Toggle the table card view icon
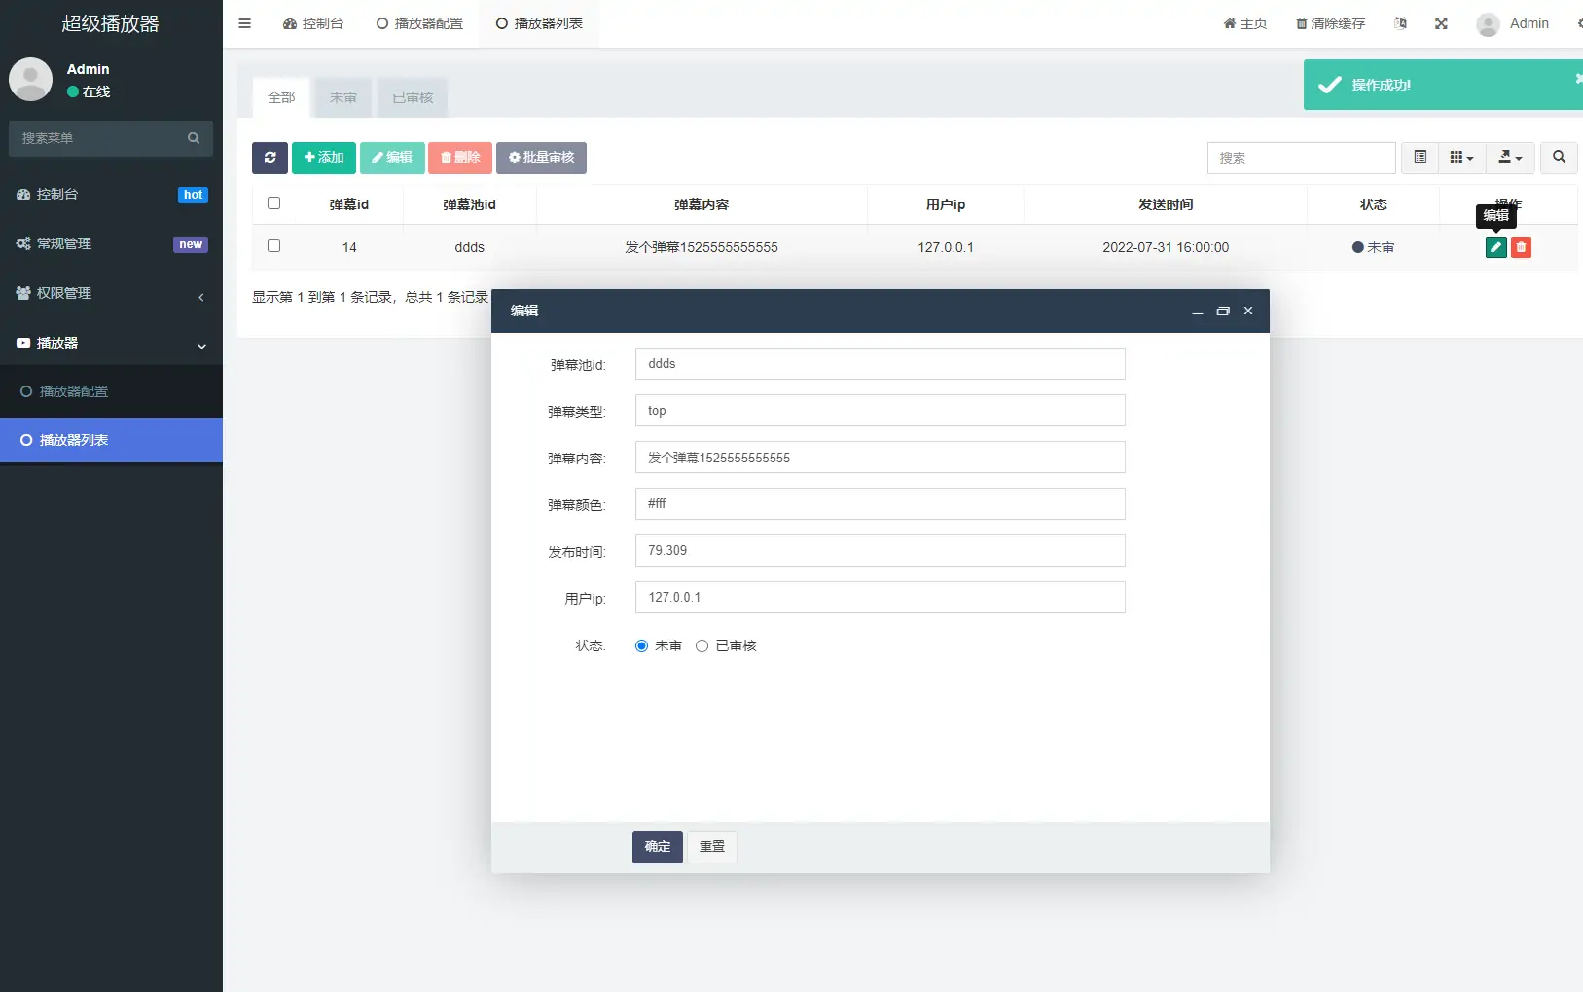Image resolution: width=1583 pixels, height=992 pixels. coord(1420,158)
